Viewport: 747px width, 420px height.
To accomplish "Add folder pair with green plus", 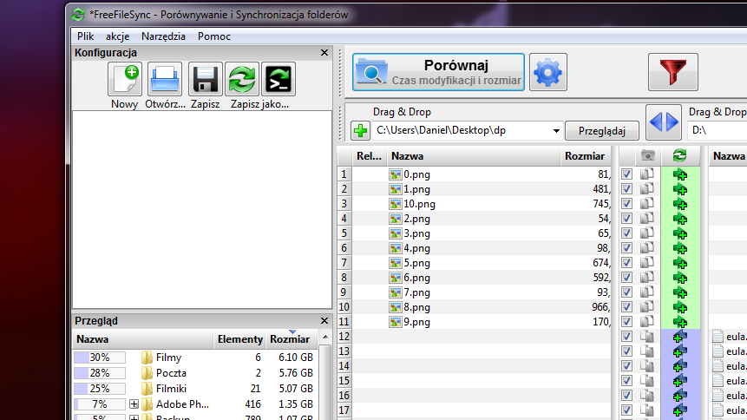I will click(x=361, y=131).
